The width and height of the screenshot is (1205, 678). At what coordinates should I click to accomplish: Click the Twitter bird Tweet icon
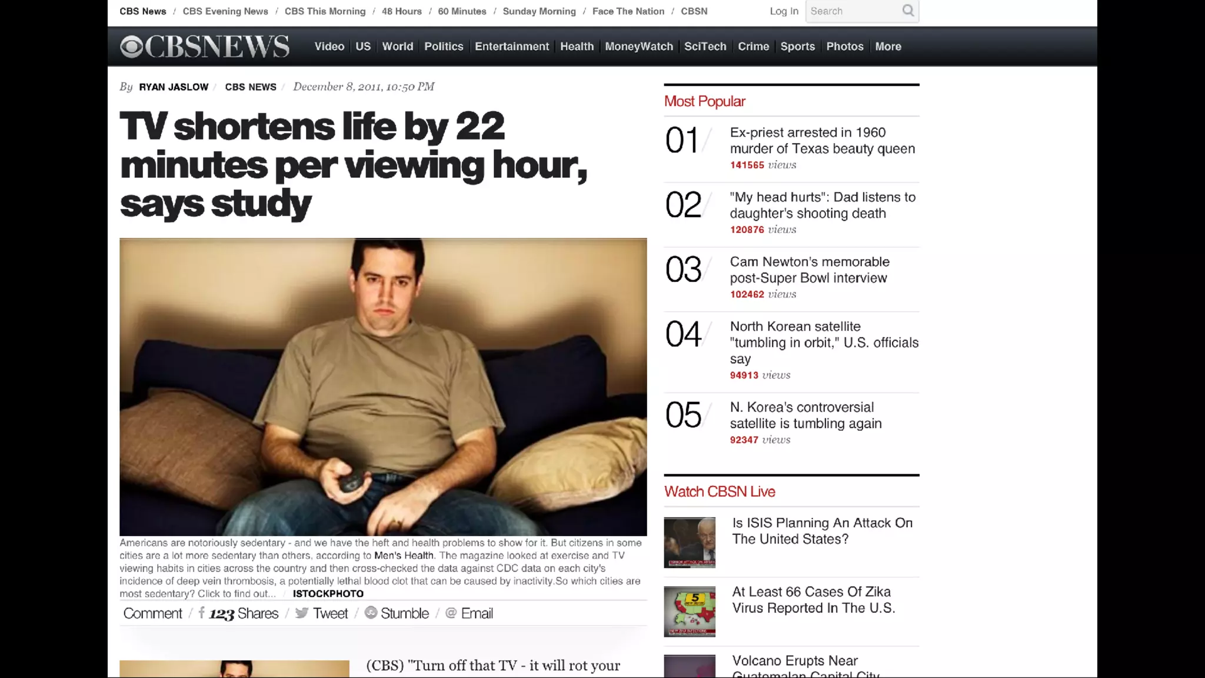tap(302, 613)
